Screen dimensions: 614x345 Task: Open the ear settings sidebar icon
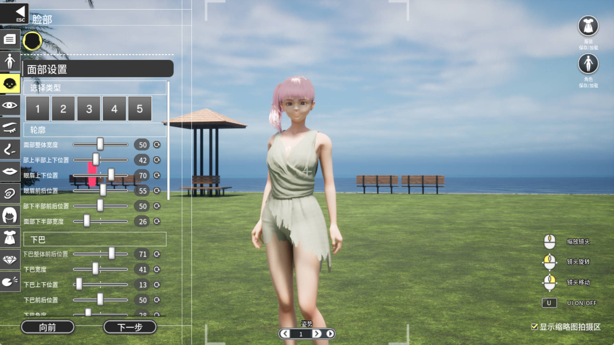pos(10,193)
